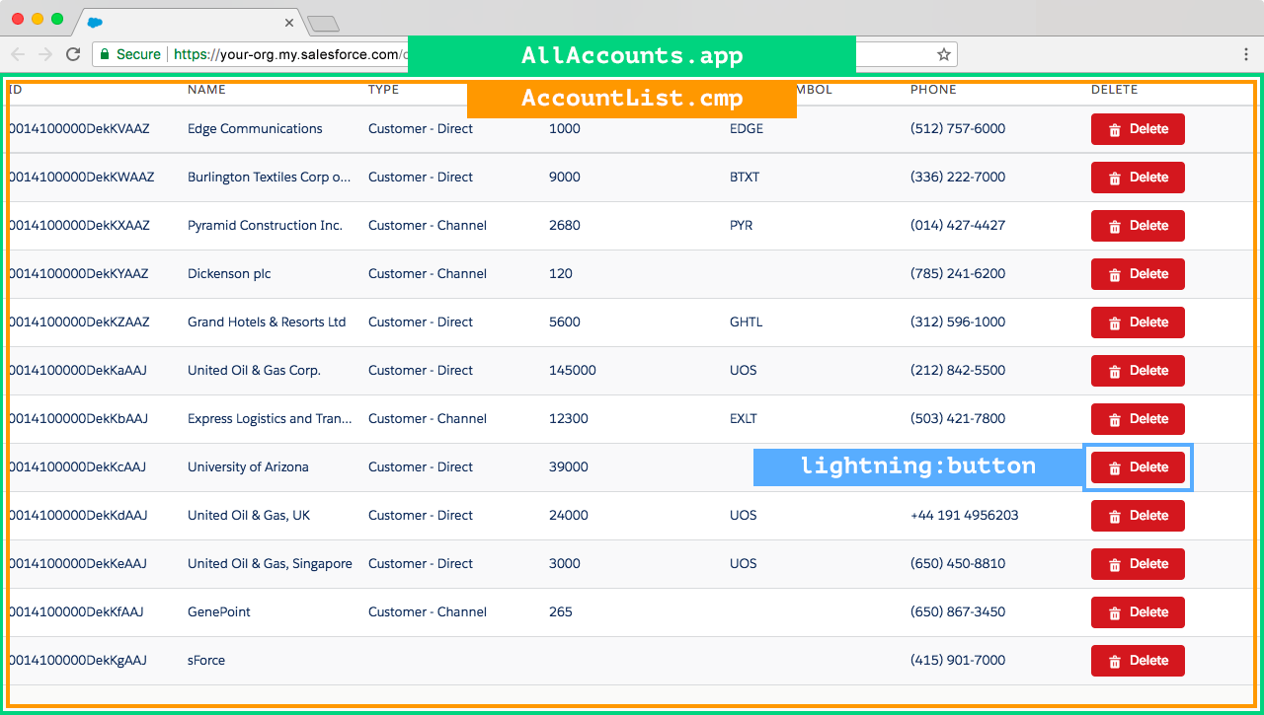The height and width of the screenshot is (715, 1264).
Task: Click the EDGE ticker symbol cell
Action: [x=747, y=129]
